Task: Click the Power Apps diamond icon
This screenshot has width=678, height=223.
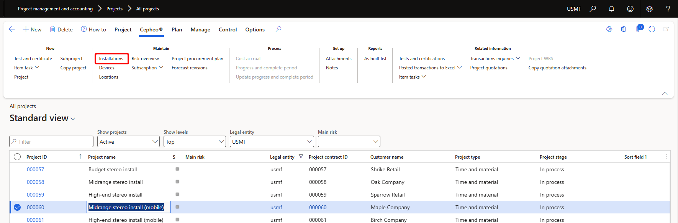Action: point(609,29)
